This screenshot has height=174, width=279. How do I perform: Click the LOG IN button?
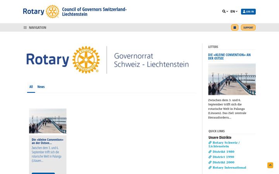(x=248, y=12)
